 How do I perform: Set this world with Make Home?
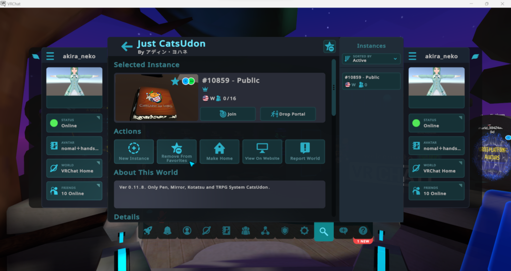tap(220, 151)
